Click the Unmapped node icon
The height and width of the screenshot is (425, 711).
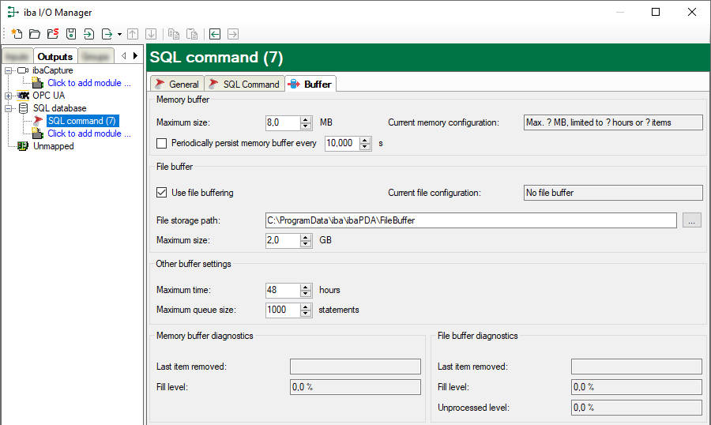(23, 146)
